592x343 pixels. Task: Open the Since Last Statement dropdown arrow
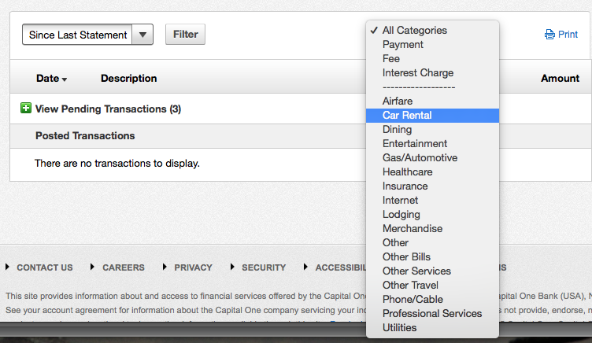[x=142, y=35]
